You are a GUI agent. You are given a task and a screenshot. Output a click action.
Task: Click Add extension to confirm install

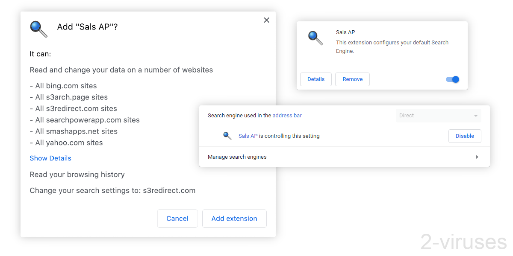pos(234,218)
